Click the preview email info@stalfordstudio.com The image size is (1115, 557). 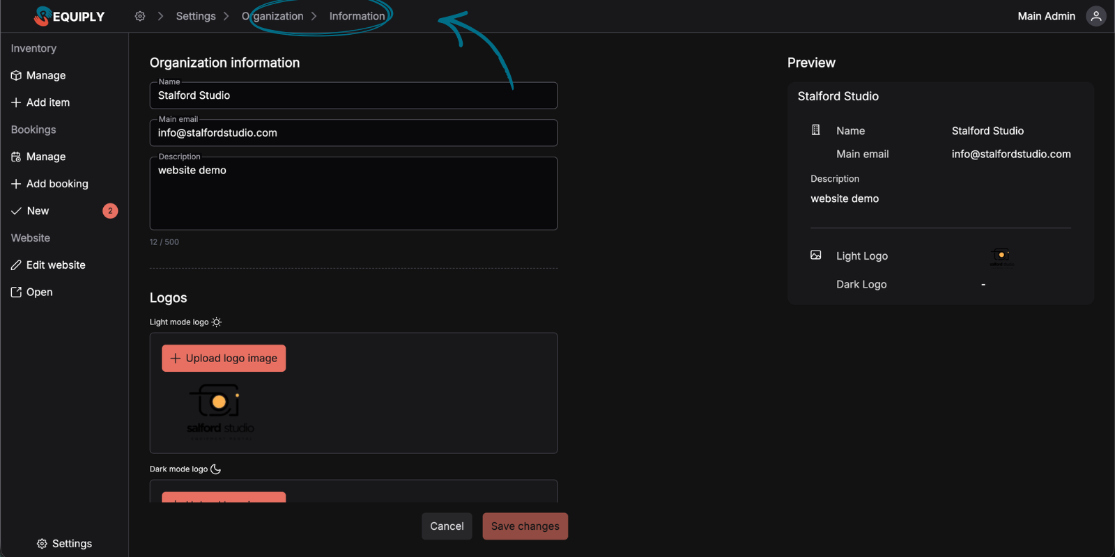[x=1011, y=154]
